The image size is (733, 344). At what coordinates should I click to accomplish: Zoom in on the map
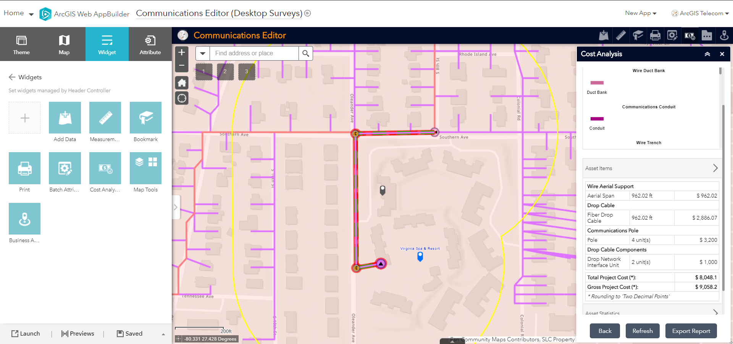point(182,52)
